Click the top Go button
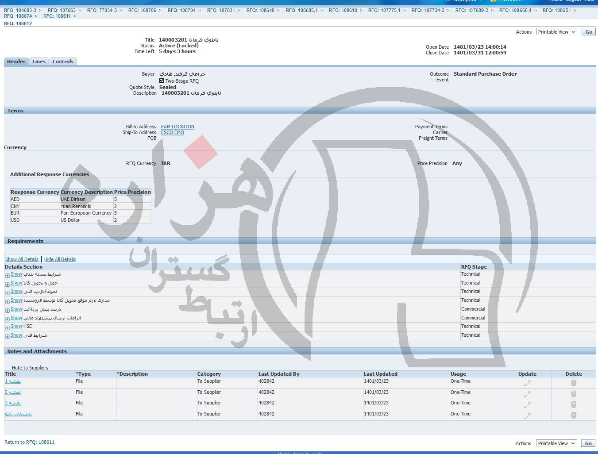This screenshot has height=454, width=598. [x=589, y=32]
